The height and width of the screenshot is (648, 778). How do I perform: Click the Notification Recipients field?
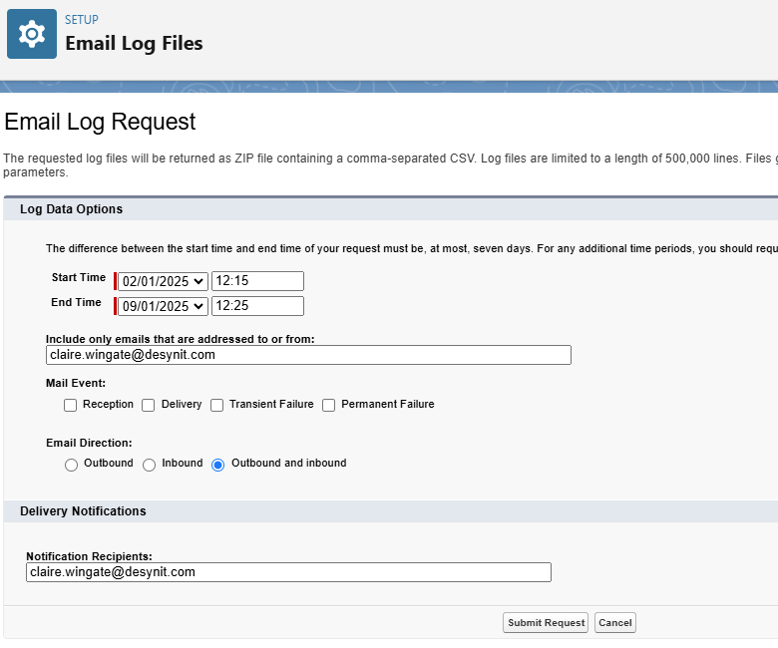[x=288, y=572]
